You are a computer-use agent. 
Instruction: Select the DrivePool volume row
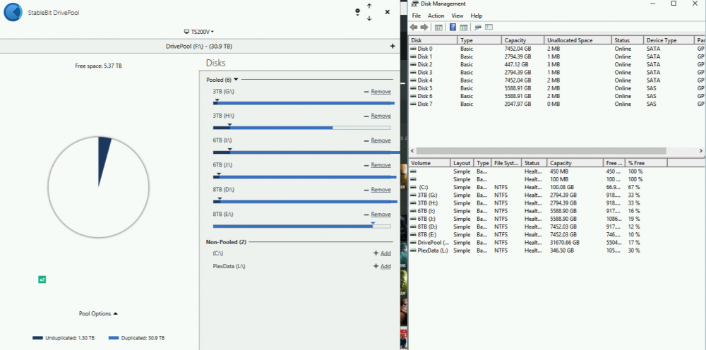click(538, 243)
